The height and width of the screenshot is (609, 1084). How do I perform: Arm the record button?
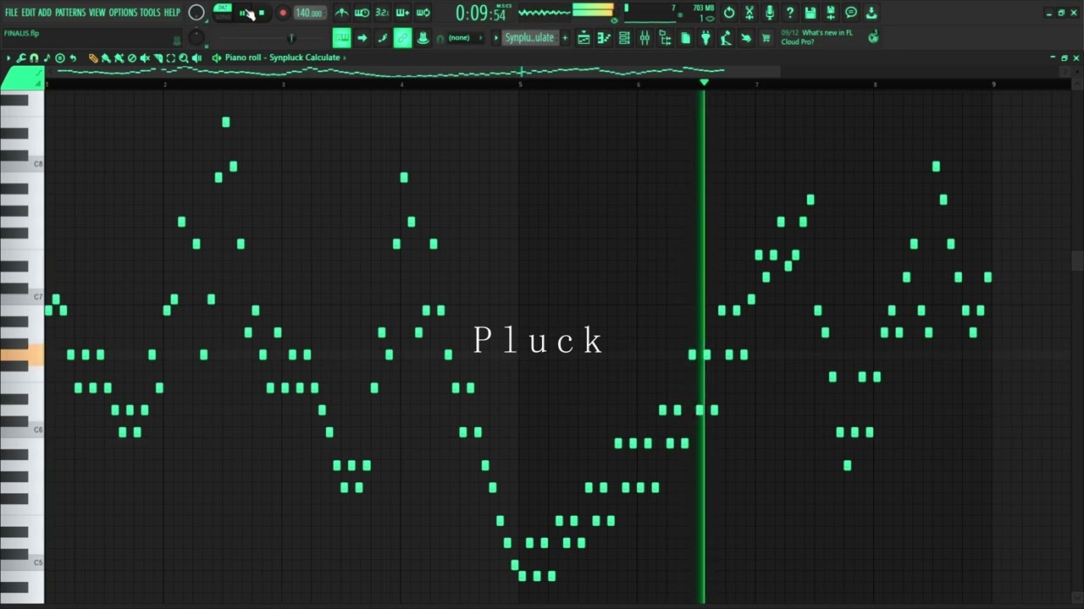coord(283,13)
